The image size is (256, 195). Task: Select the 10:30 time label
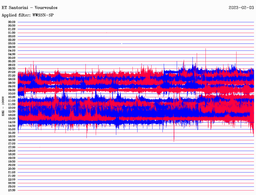[x=12, y=97]
